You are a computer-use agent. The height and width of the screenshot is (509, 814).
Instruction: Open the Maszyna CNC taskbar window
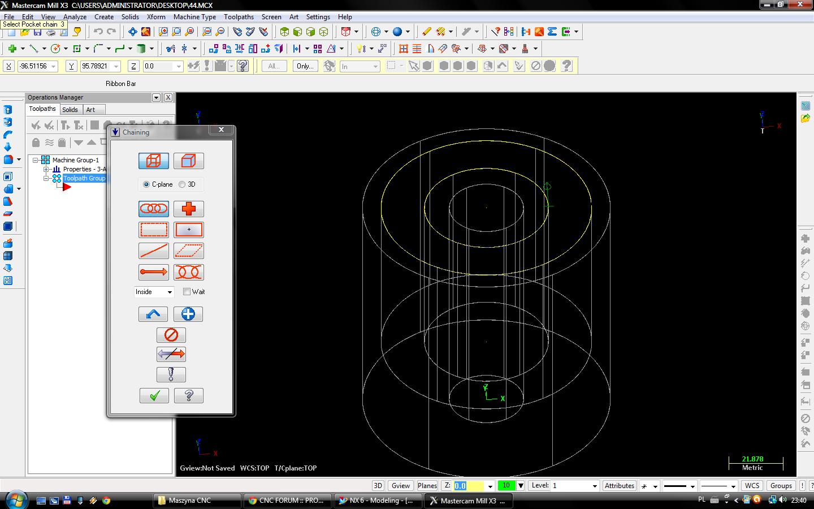(x=197, y=501)
